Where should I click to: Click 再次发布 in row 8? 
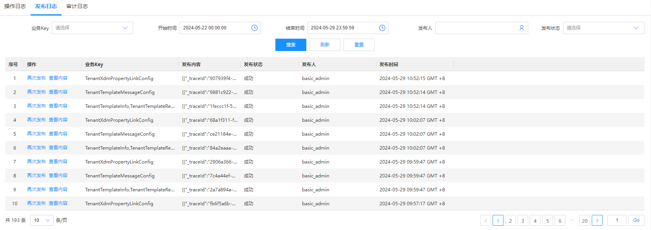pos(36,175)
